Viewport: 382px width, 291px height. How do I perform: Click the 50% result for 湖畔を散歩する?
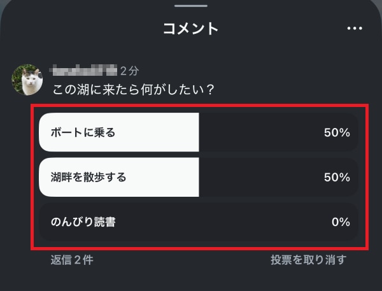coord(337,177)
